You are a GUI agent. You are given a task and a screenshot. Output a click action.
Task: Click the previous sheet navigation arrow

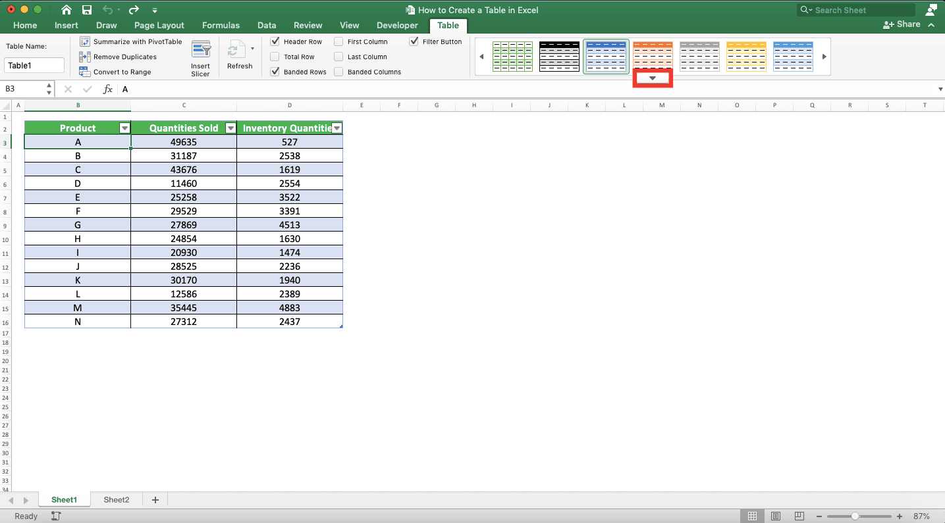tap(11, 501)
